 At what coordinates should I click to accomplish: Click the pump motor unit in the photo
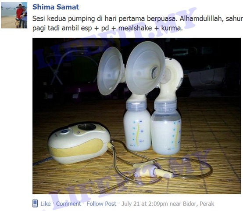(79, 142)
